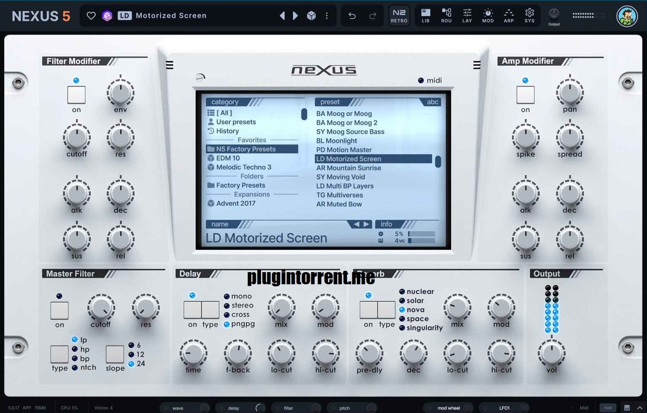Viewport: 647px width, 413px height.
Task: Load the TG Multiverses preset
Action: click(340, 195)
